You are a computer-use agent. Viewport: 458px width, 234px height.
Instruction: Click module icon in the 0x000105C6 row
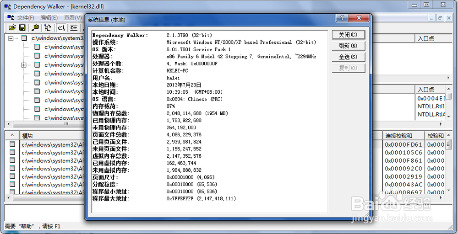(12, 152)
